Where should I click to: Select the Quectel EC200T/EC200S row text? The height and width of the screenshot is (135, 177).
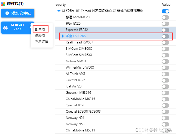83,111
